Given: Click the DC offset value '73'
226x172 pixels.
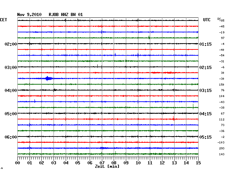Looking at the screenshot, I should 223,125.
